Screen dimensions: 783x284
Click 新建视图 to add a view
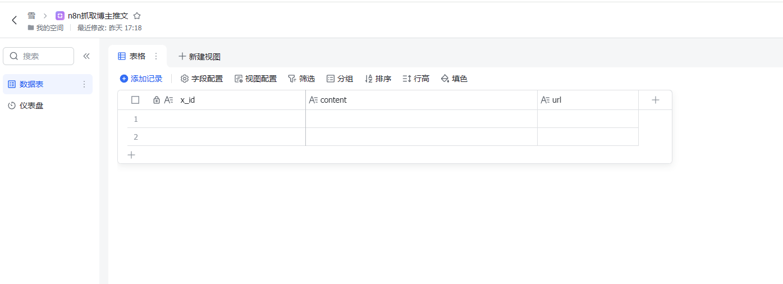coord(199,57)
